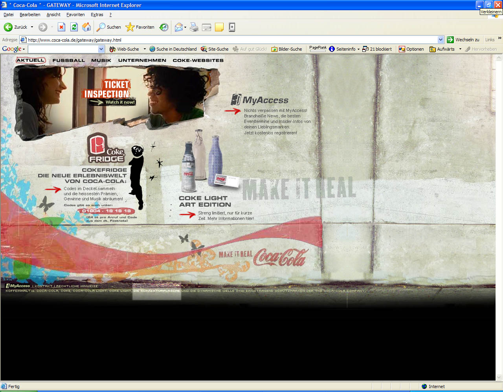Open the Datei menu
Viewport: 503px width, 392px height.
[x=9, y=15]
